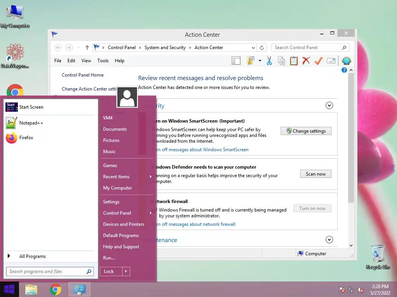Image resolution: width=397 pixels, height=297 pixels.
Task: Open the Tools menu
Action: coord(103,61)
